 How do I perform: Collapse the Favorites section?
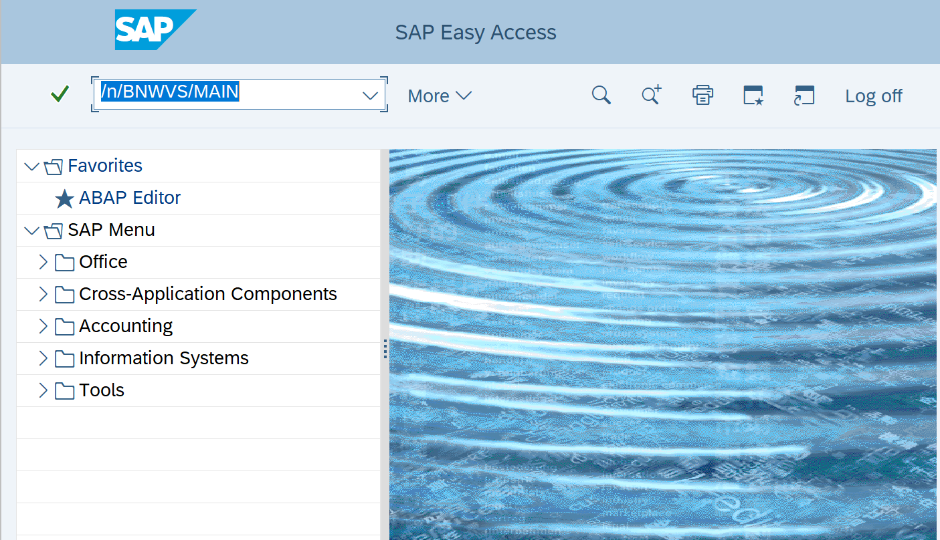point(31,165)
